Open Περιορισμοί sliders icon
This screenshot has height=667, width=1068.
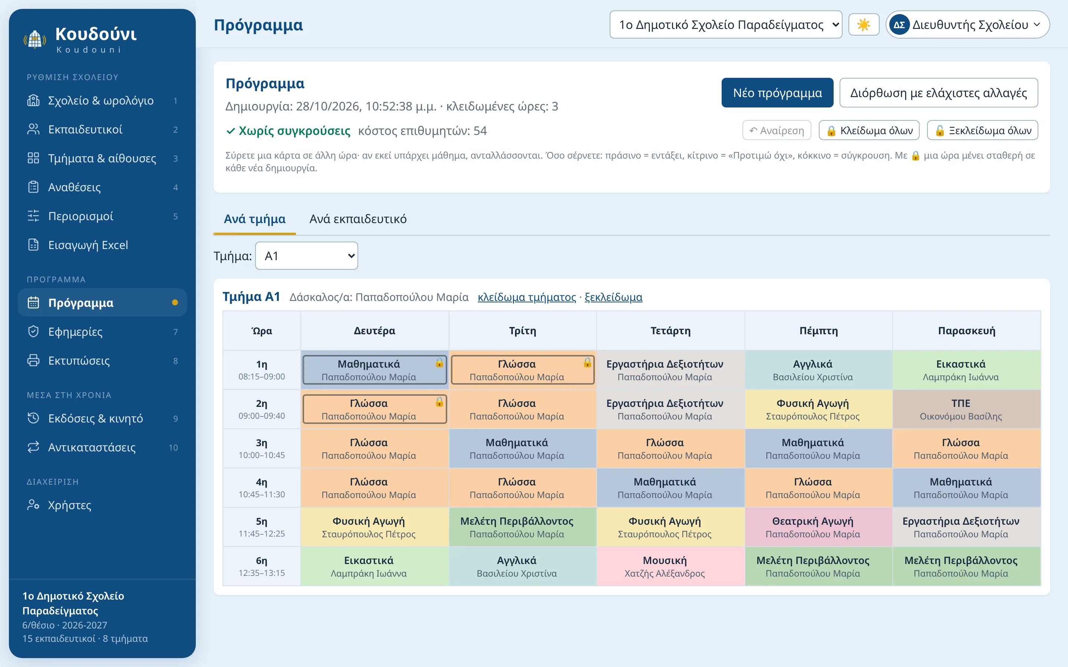pos(33,216)
